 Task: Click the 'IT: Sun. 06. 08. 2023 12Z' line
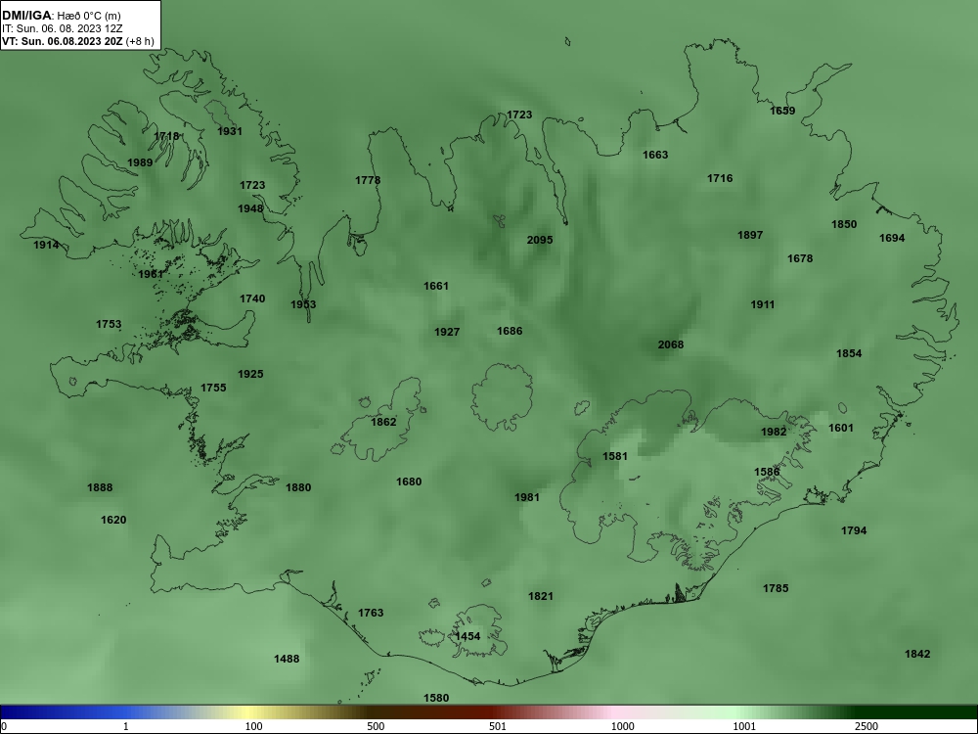[x=62, y=28]
